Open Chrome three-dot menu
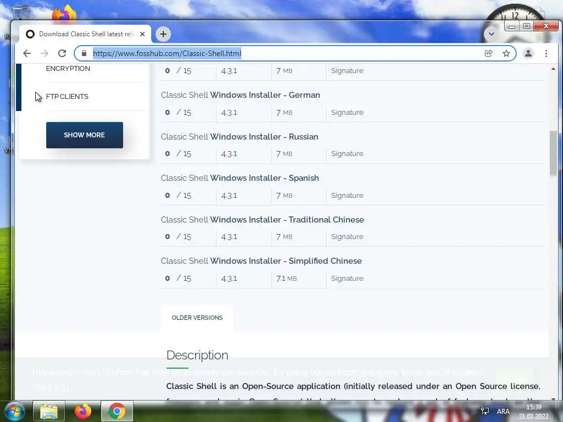The width and height of the screenshot is (563, 422). point(546,53)
